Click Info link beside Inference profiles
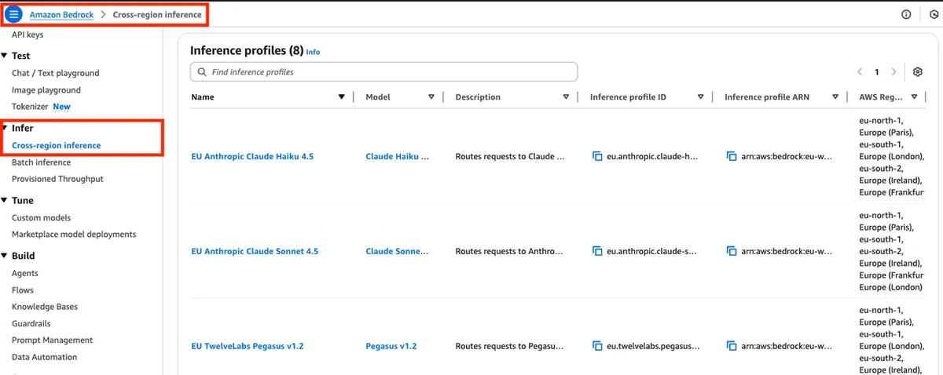Screen dimensions: 943x375 (x=313, y=53)
